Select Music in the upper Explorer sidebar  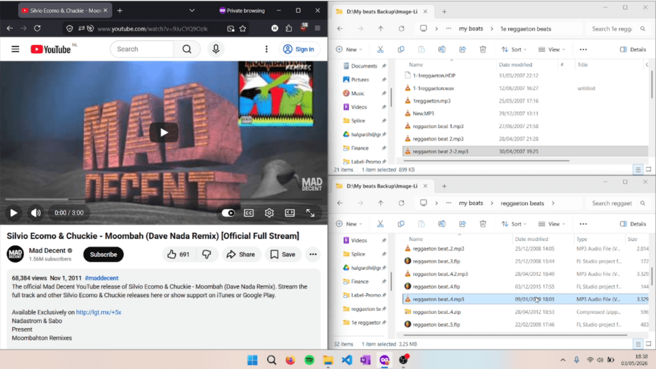(x=357, y=94)
